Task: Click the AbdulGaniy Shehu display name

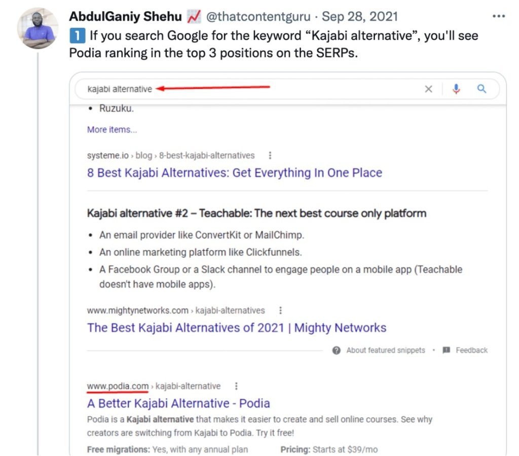Action: click(x=125, y=16)
